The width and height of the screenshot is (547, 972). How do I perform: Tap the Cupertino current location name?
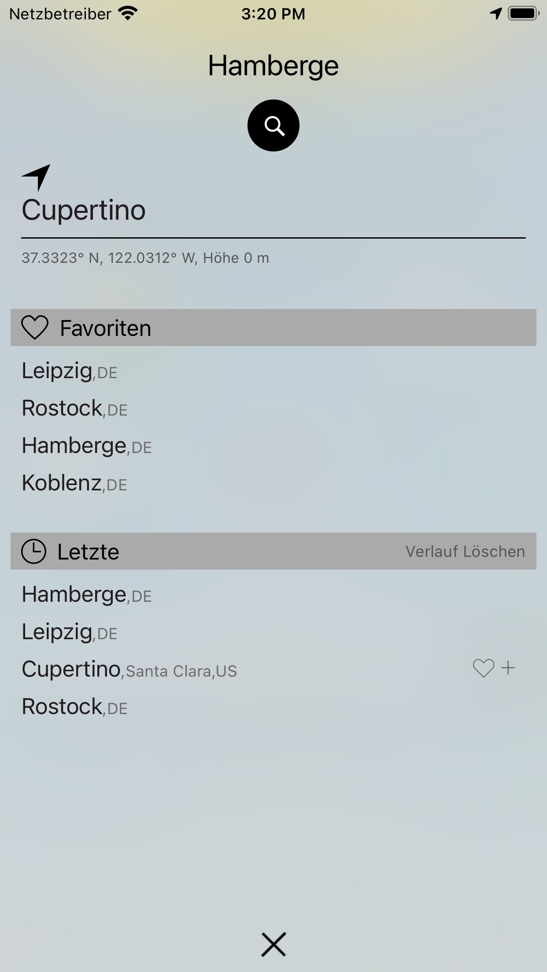(x=84, y=210)
